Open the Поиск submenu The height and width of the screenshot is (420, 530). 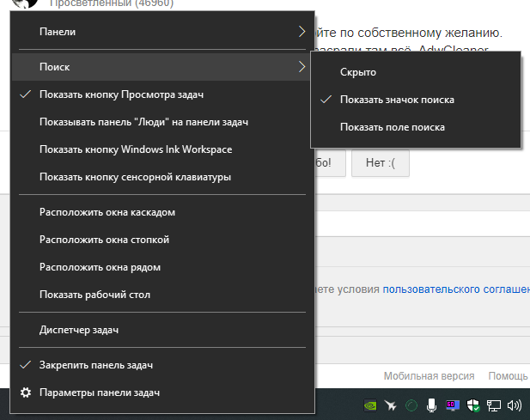162,67
